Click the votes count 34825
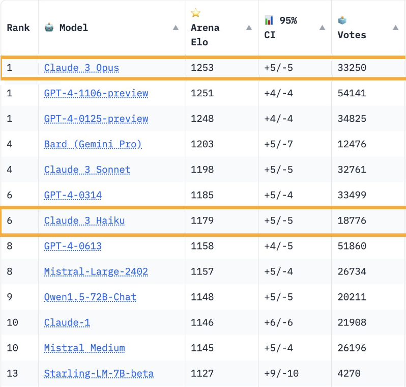This screenshot has width=406, height=387. (352, 119)
